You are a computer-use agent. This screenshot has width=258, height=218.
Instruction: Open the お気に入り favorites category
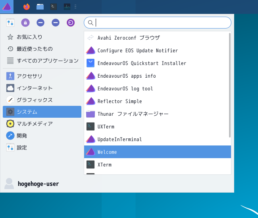click(42, 37)
